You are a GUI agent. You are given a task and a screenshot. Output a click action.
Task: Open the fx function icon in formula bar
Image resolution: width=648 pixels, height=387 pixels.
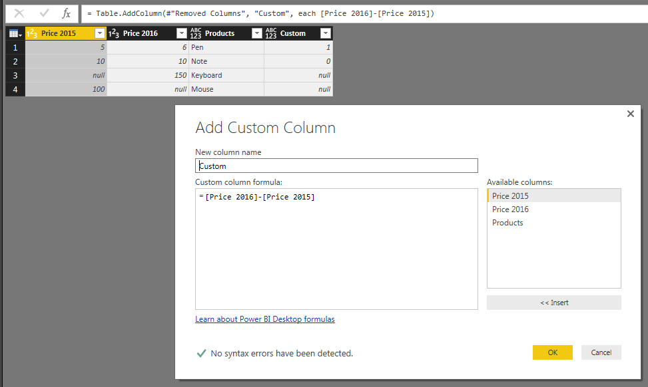click(x=66, y=13)
